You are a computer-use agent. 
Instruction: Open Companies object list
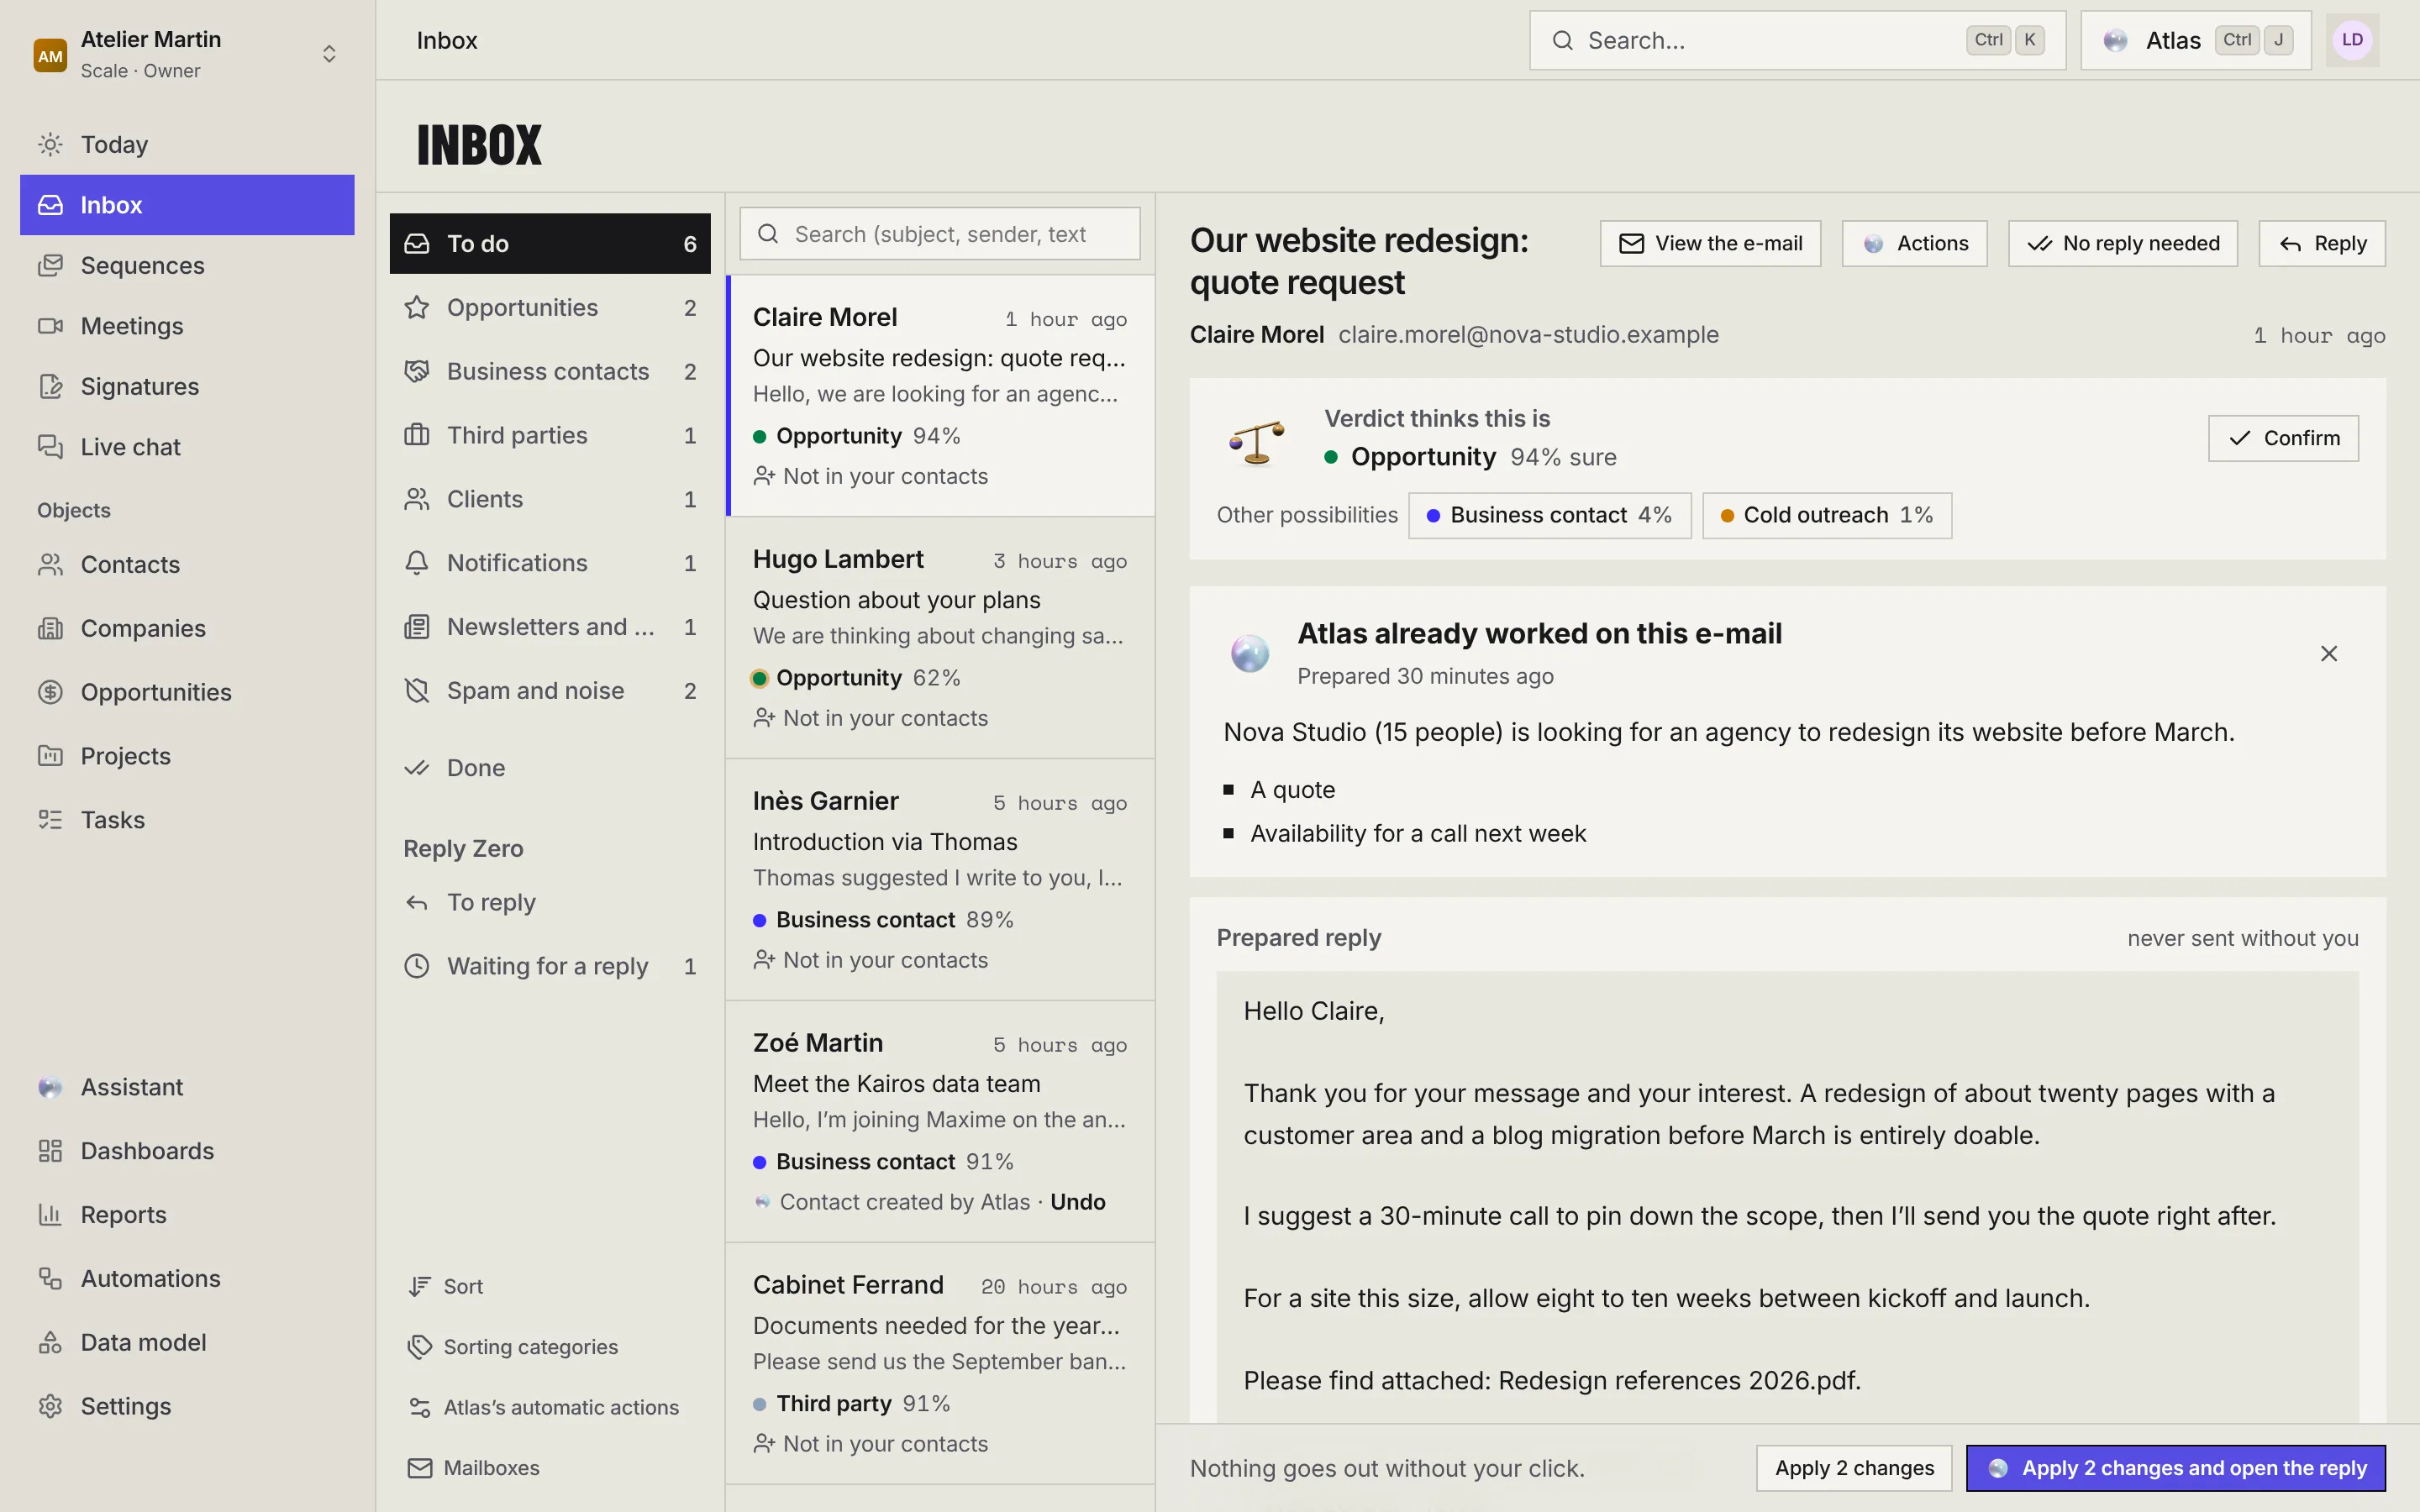[x=187, y=628]
